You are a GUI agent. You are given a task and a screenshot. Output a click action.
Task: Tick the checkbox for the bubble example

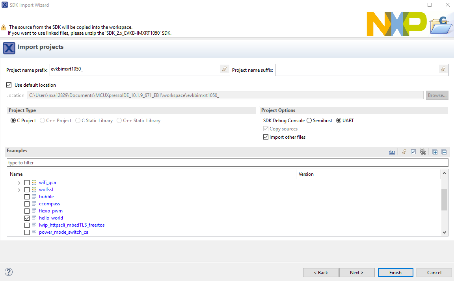(27, 197)
